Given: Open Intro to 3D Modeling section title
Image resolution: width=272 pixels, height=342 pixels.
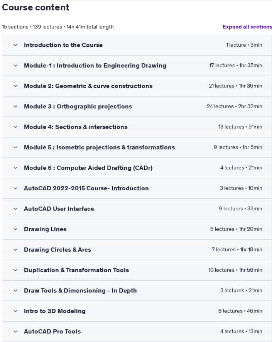Looking at the screenshot, I should [x=55, y=311].
